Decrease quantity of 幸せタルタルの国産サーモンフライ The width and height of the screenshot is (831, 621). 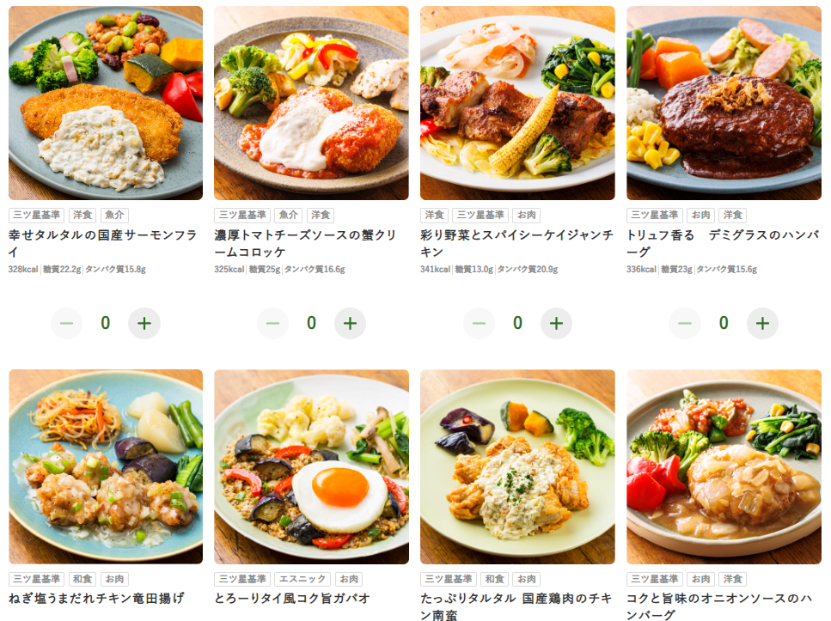(x=67, y=323)
